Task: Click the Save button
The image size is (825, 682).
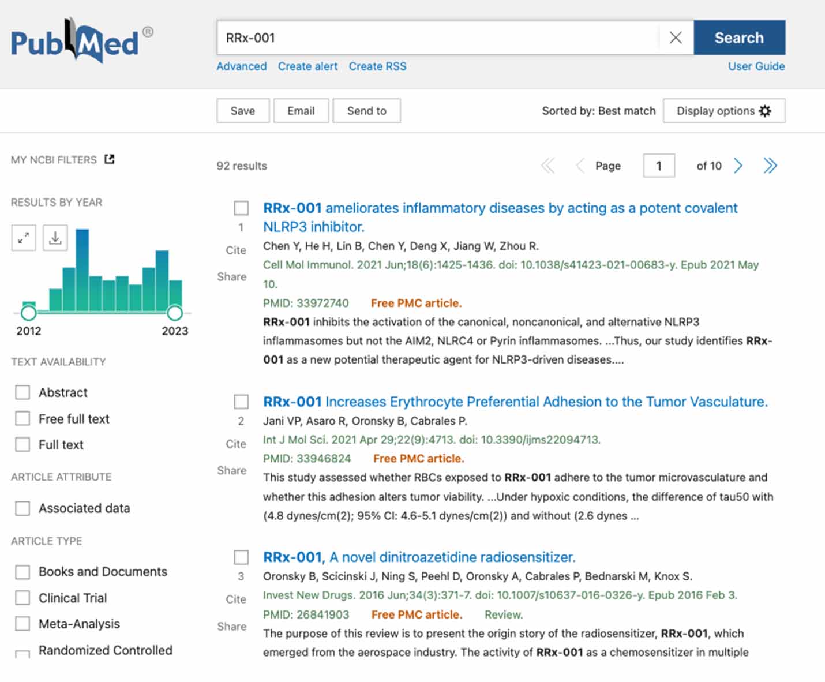Action: tap(243, 111)
